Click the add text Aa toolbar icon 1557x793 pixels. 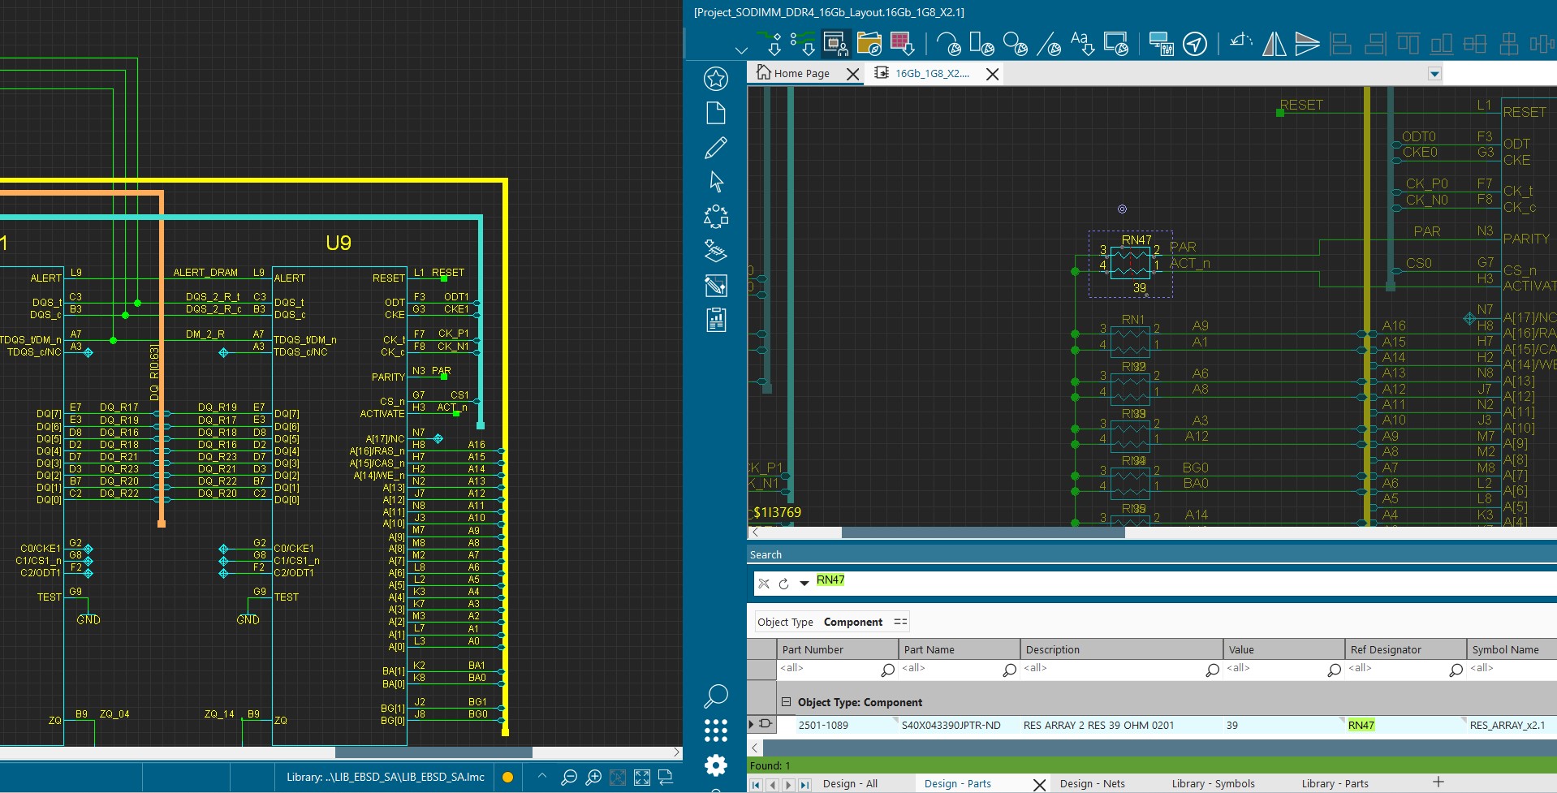pos(1081,44)
